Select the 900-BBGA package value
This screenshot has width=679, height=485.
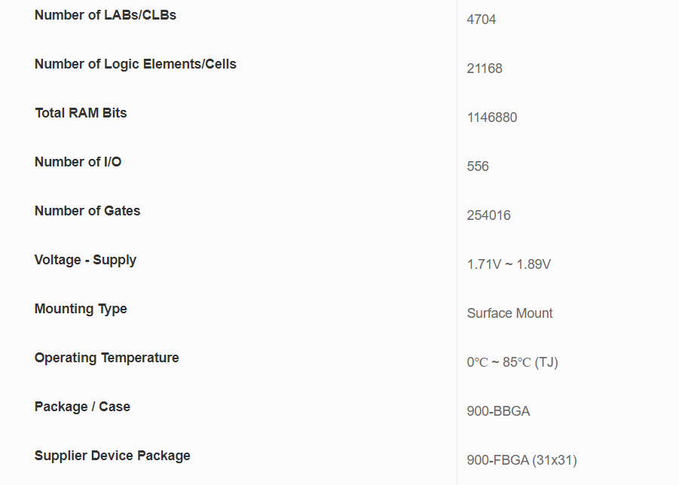(499, 411)
